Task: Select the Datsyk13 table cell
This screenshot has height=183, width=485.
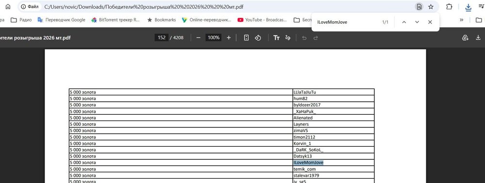Action: pos(334,156)
